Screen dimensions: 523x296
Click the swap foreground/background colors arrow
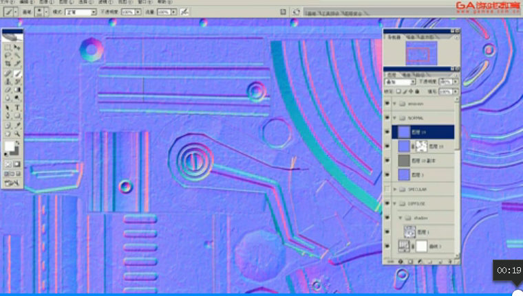(18, 143)
